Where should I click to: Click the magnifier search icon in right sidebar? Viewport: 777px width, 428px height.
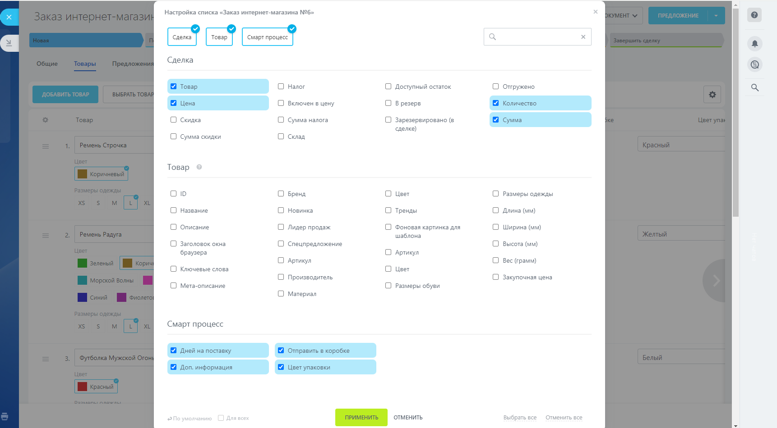tap(754, 88)
